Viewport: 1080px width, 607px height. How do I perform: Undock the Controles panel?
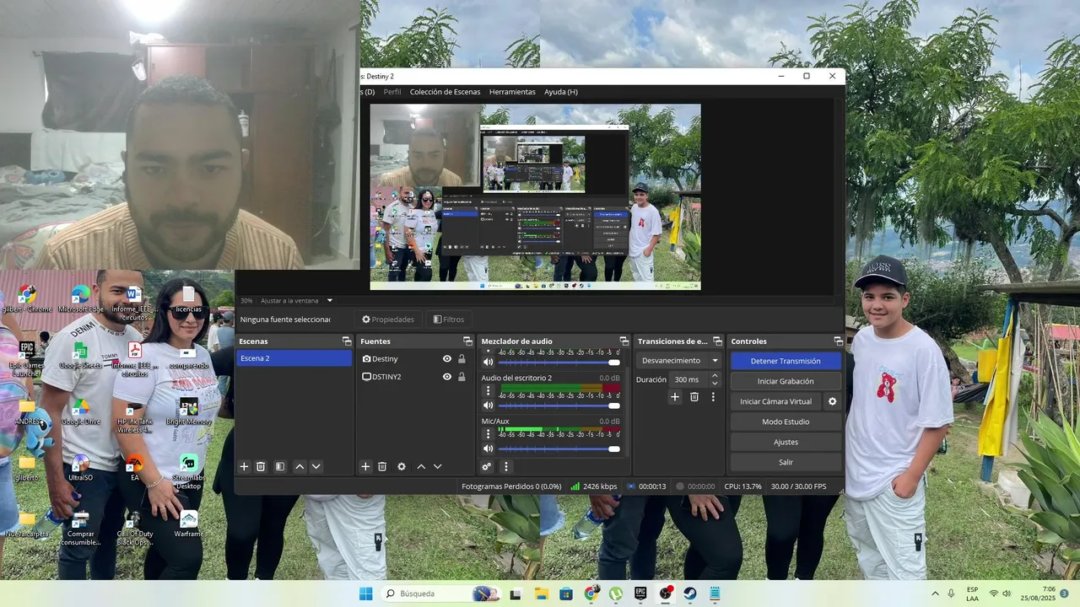click(x=838, y=341)
